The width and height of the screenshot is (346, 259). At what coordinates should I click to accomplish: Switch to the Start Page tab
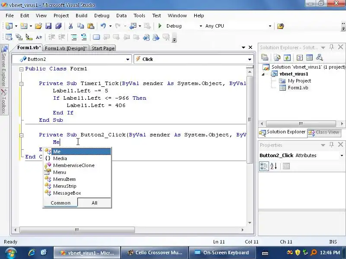pyautogui.click(x=103, y=48)
